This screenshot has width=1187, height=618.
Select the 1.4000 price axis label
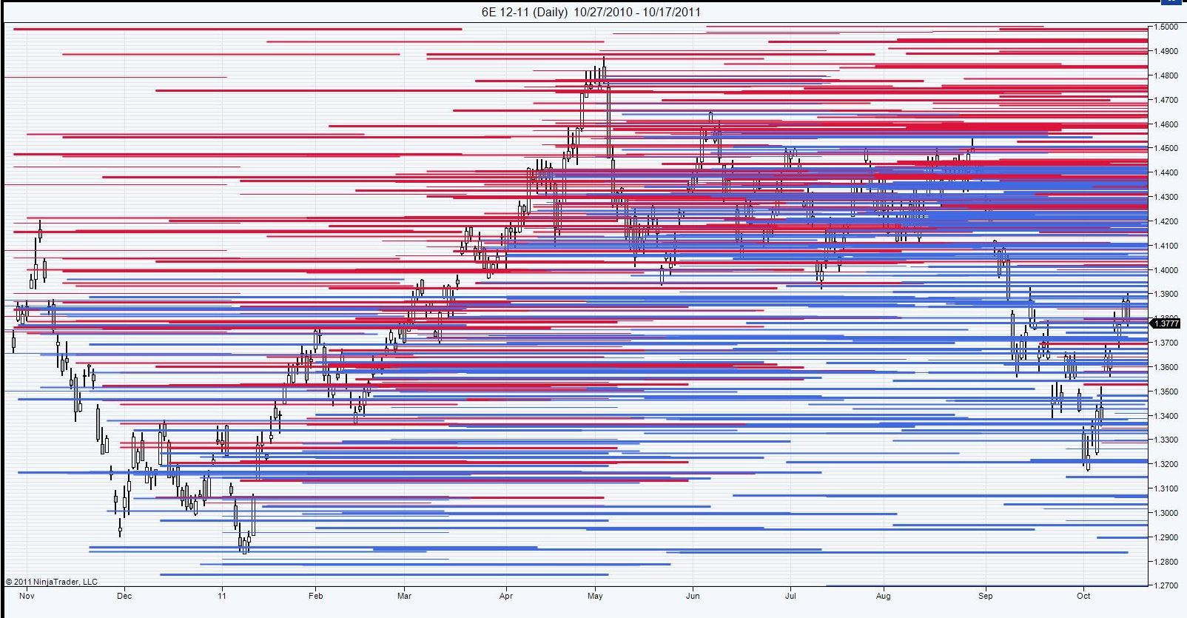[1166, 271]
